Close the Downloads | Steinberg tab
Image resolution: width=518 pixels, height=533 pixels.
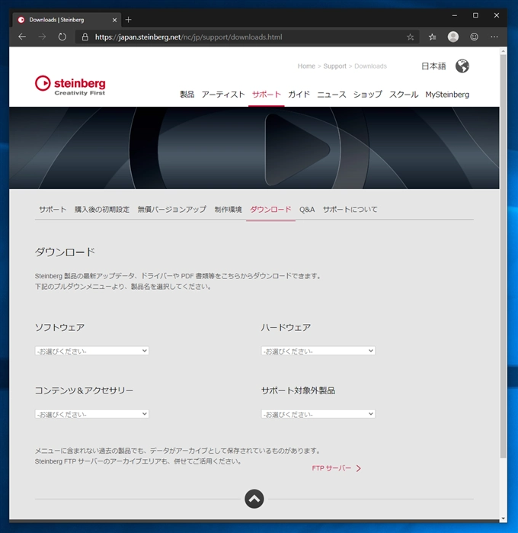[x=114, y=20]
